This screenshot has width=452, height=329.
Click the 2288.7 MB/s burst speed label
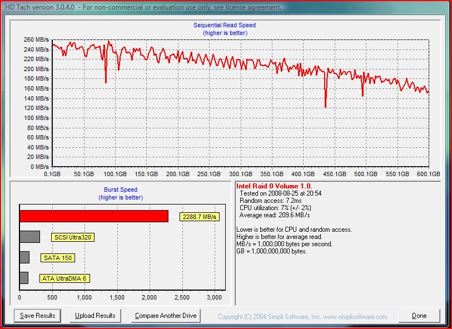(200, 217)
